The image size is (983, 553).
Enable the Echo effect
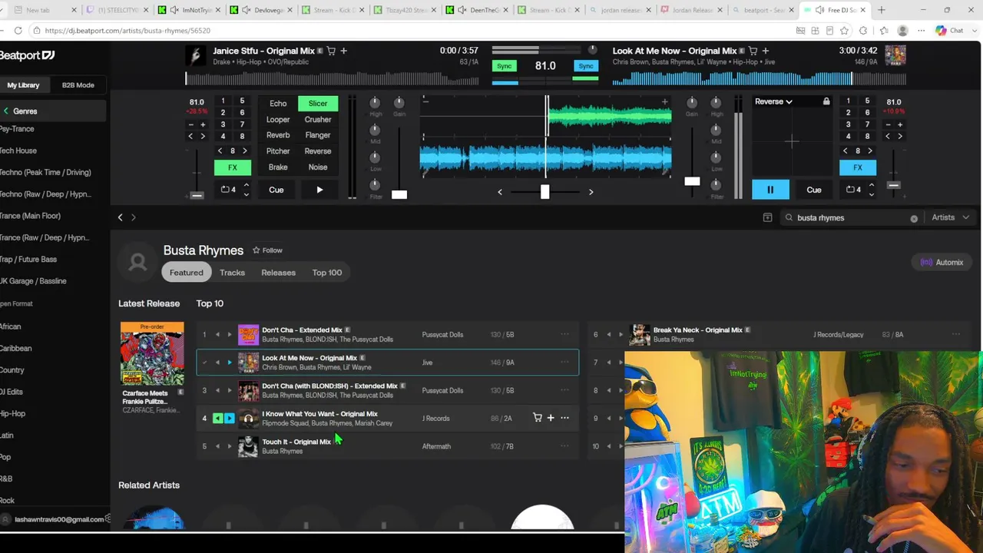pos(278,104)
